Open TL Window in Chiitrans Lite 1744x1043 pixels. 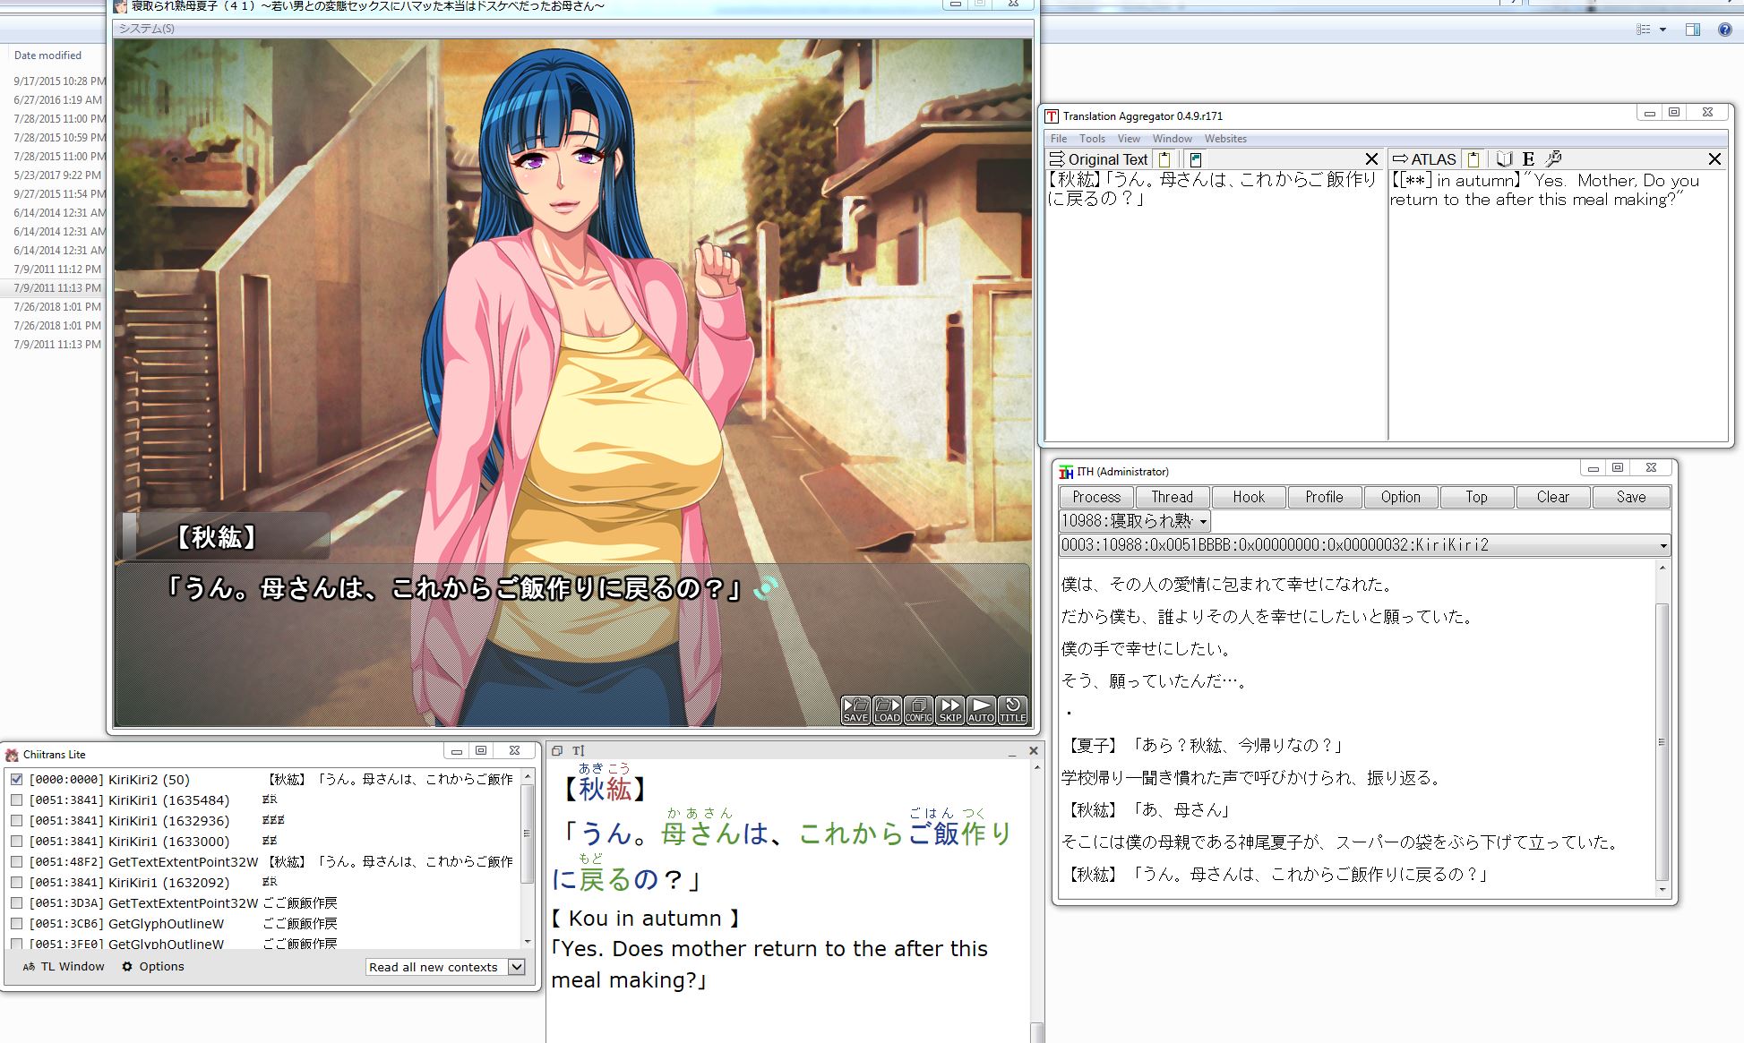[64, 967]
